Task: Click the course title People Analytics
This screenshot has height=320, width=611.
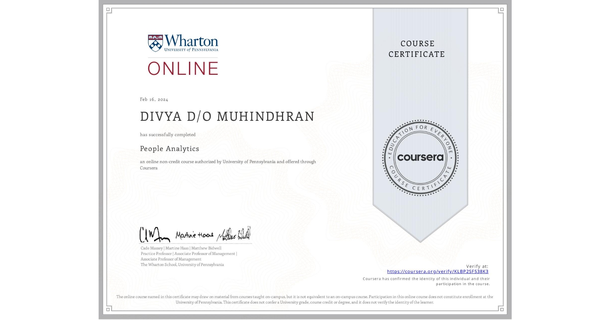Action: tap(170, 149)
